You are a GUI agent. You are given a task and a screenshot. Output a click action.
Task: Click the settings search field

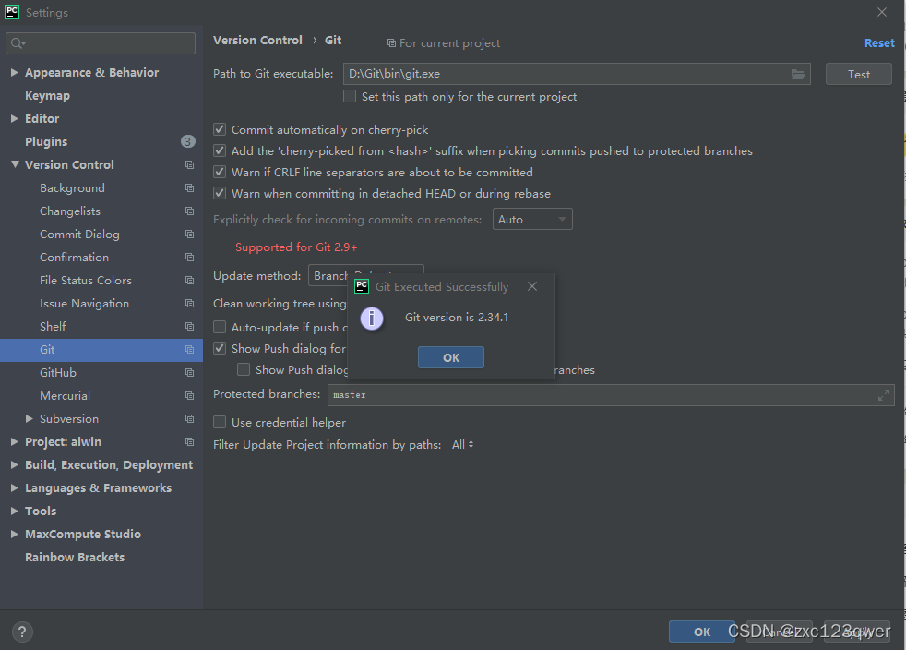click(101, 43)
